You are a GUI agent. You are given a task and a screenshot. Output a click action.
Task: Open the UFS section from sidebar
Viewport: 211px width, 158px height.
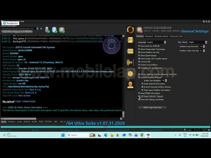coord(130,40)
